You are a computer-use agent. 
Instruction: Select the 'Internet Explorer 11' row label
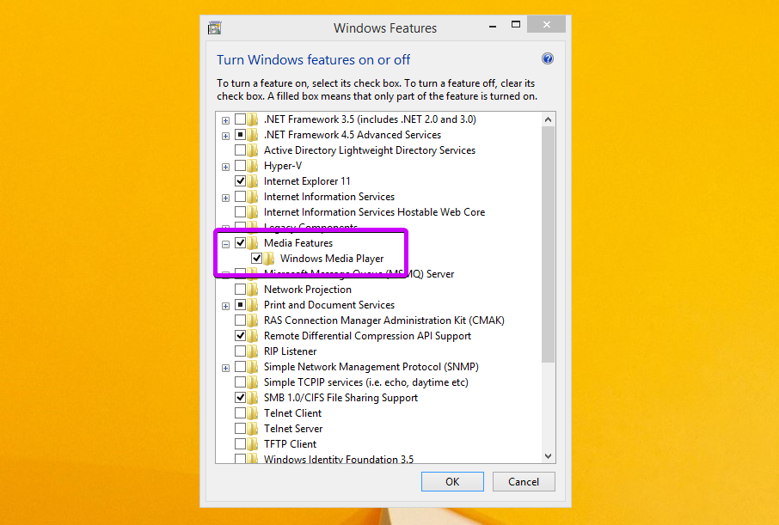(307, 181)
